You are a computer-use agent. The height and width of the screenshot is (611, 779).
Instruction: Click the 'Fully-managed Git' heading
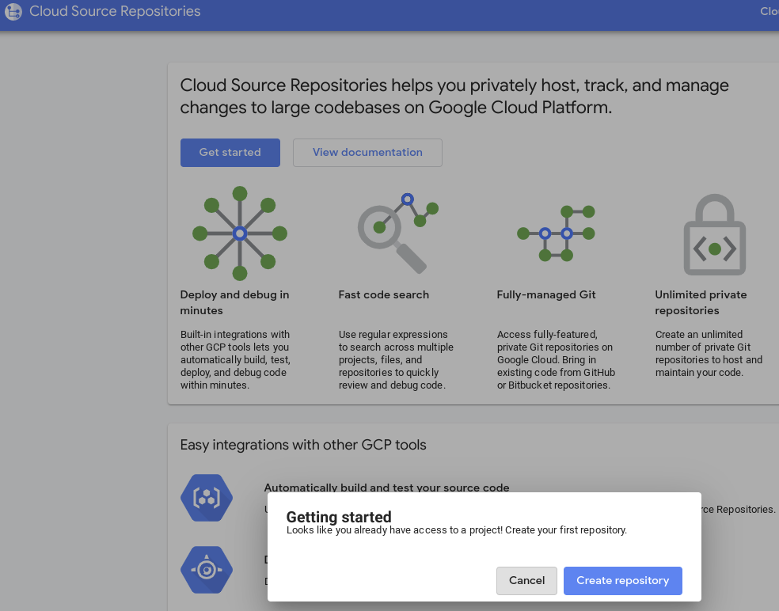point(546,294)
